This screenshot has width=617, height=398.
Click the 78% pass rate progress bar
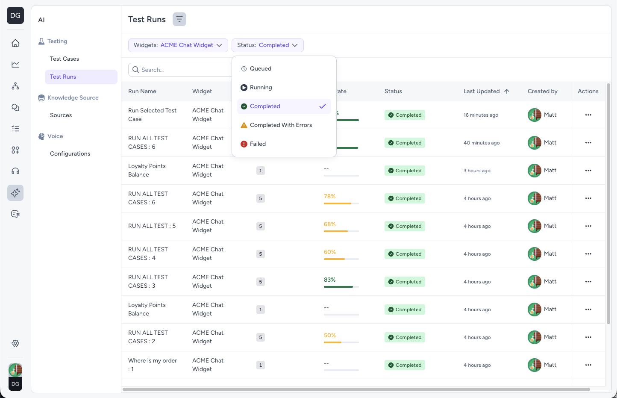(x=341, y=203)
